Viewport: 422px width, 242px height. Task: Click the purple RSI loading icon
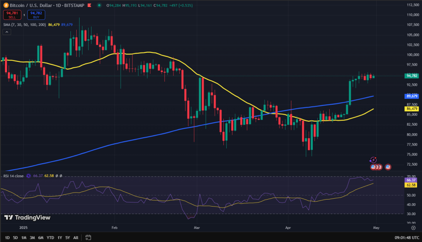[28, 176]
